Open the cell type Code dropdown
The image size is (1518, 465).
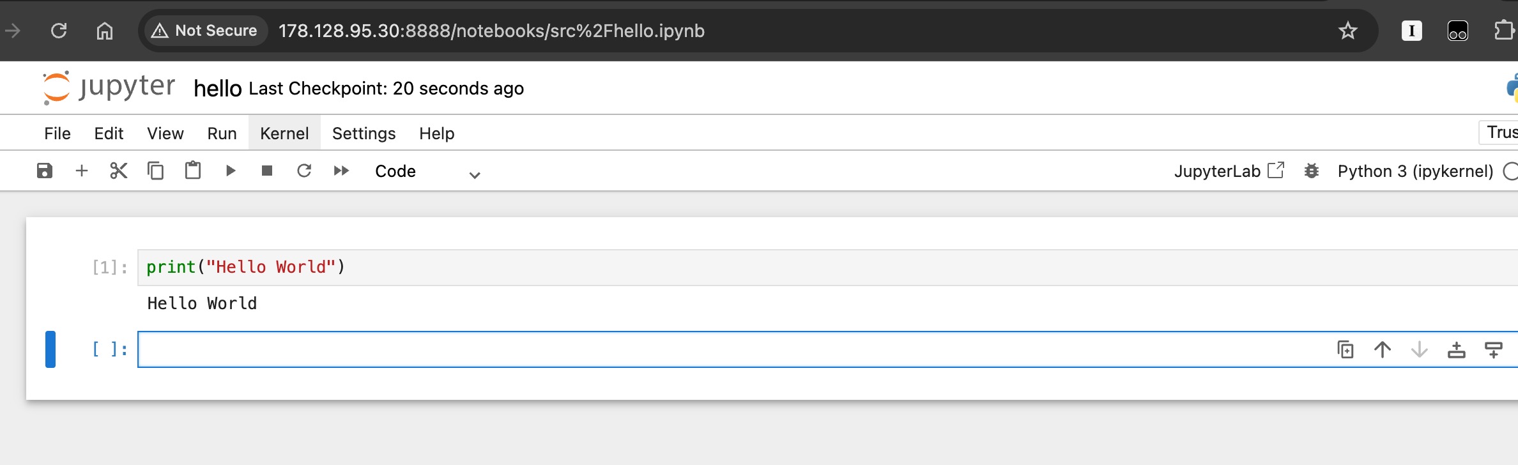(427, 172)
